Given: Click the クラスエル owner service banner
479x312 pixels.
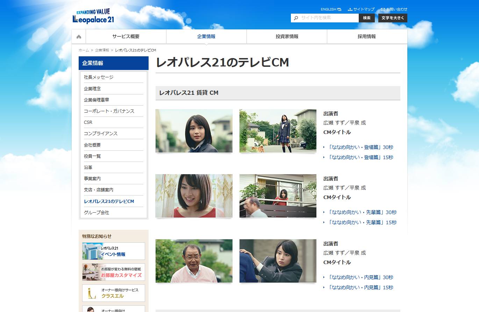Looking at the screenshot, I should tap(114, 293).
